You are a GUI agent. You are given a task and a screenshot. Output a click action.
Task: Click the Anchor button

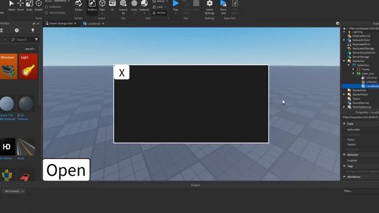(x=159, y=12)
